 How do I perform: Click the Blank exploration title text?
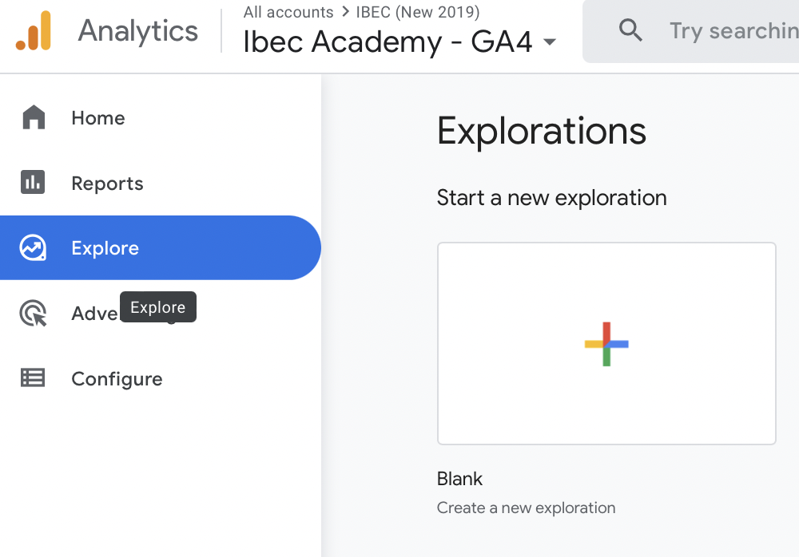[459, 479]
